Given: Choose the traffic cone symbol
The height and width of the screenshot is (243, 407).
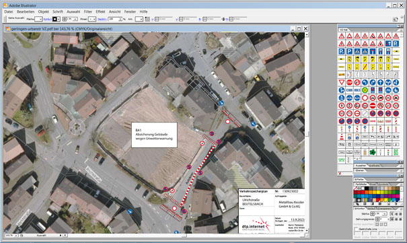Looking at the screenshot, I should click(342, 137).
